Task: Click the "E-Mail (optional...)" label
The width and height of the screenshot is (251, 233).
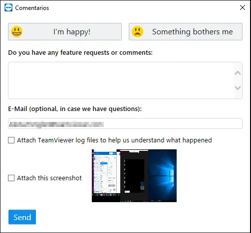Action: point(75,109)
